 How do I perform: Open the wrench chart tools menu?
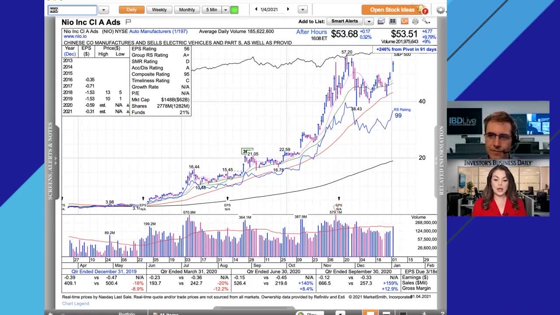tap(426, 21)
